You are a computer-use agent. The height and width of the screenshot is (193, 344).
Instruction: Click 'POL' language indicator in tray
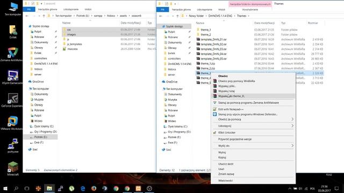(x=312, y=189)
